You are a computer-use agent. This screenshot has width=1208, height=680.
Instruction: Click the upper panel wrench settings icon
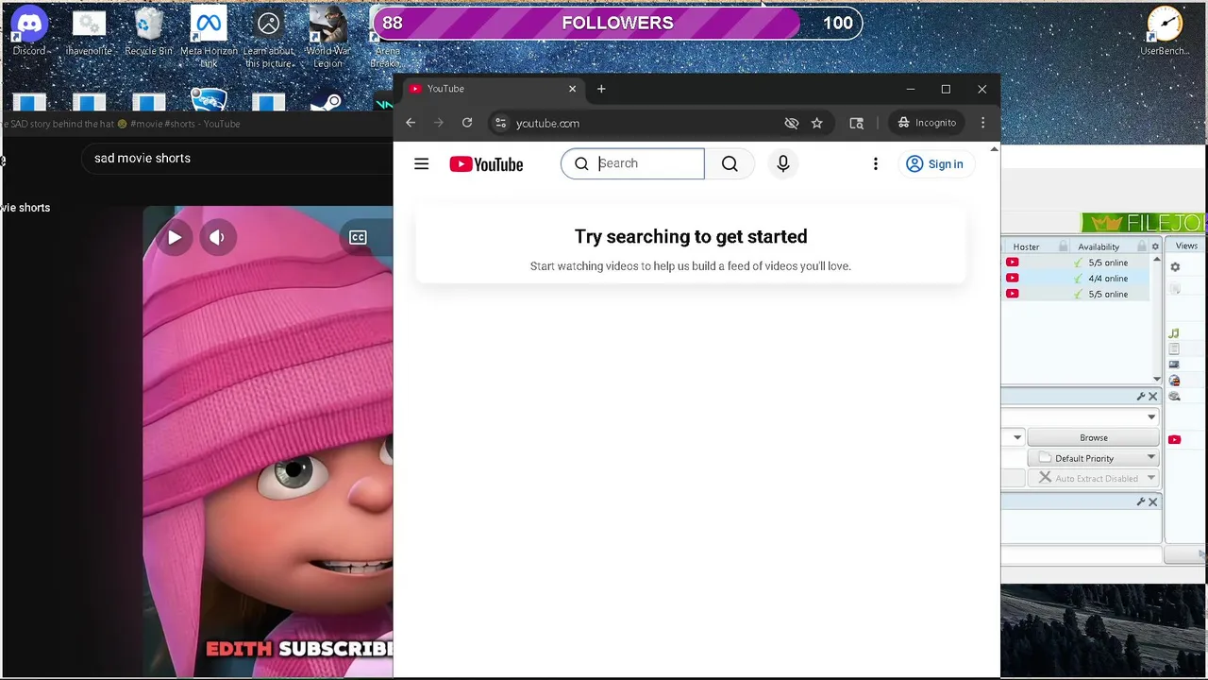pos(1141,397)
